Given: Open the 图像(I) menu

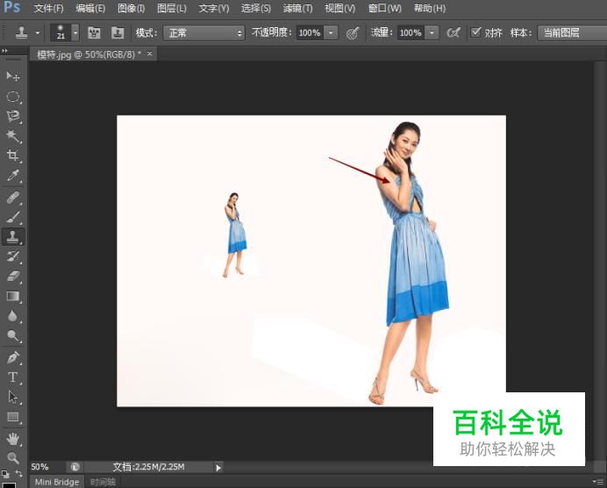Looking at the screenshot, I should [132, 8].
